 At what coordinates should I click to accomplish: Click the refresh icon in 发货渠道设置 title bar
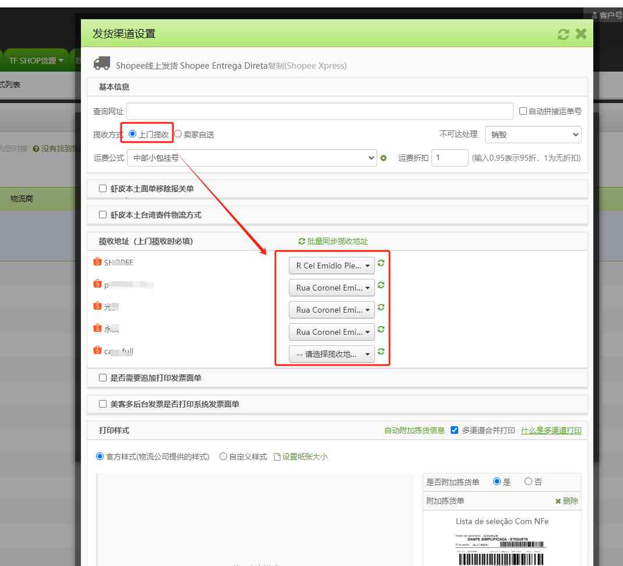pos(562,34)
